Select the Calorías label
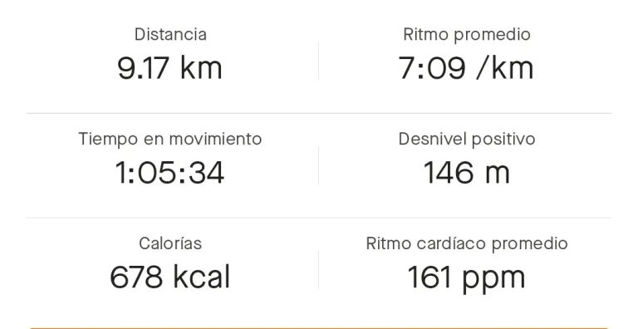This screenshot has width=638, height=329. [x=170, y=243]
